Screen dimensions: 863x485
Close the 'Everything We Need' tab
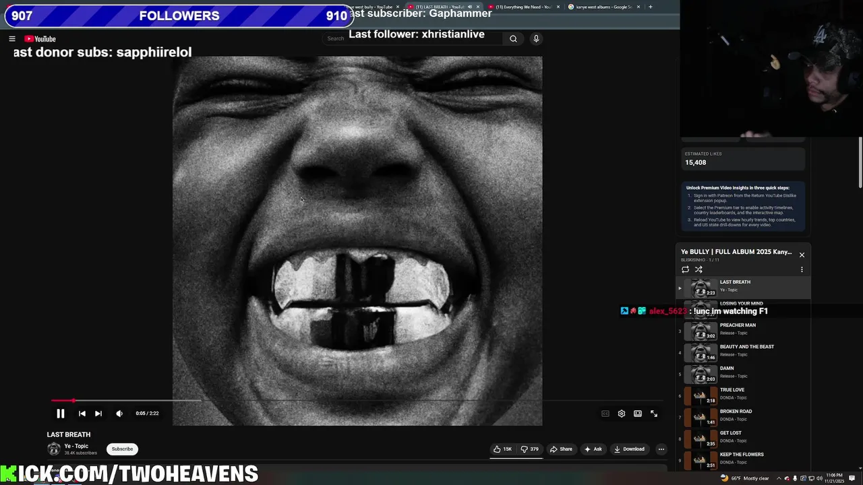pos(558,7)
